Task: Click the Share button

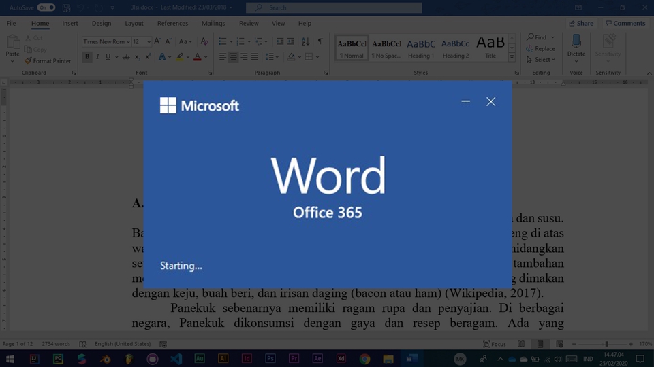Action: (581, 23)
